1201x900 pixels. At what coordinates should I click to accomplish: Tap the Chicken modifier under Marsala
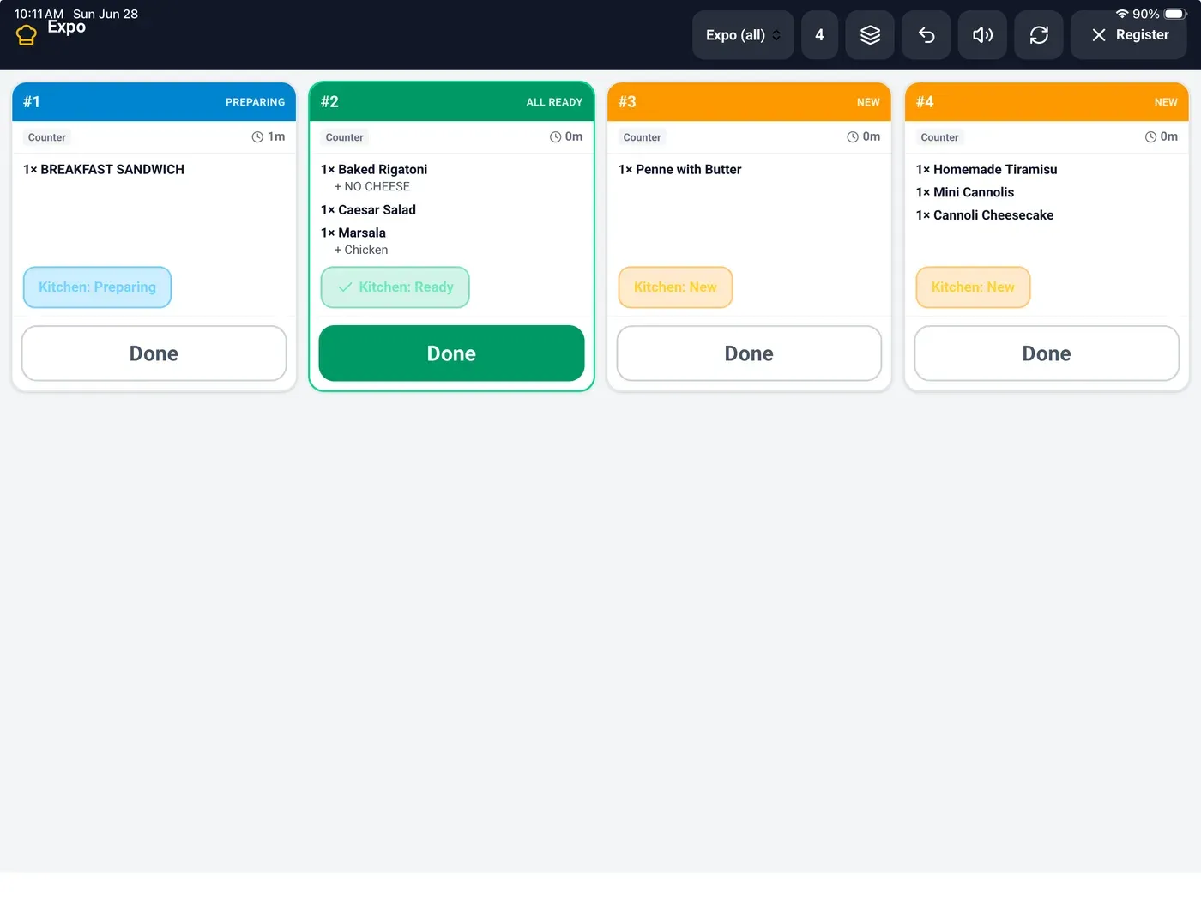point(361,251)
